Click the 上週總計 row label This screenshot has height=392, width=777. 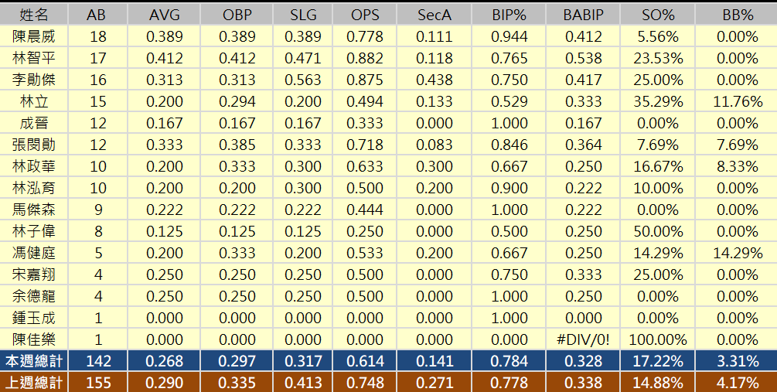point(34,383)
